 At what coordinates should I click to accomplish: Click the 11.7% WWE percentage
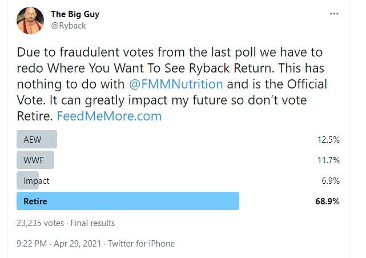click(328, 160)
